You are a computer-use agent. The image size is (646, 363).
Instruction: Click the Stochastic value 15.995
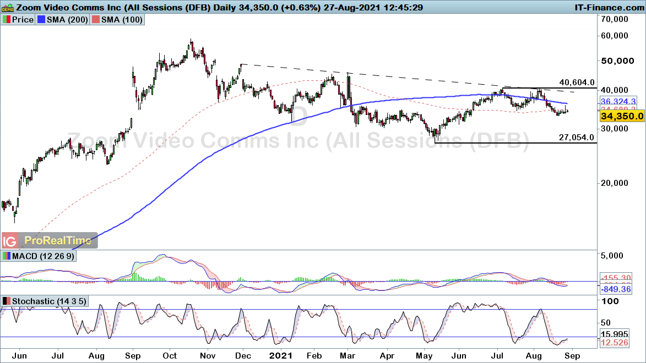tap(614, 334)
